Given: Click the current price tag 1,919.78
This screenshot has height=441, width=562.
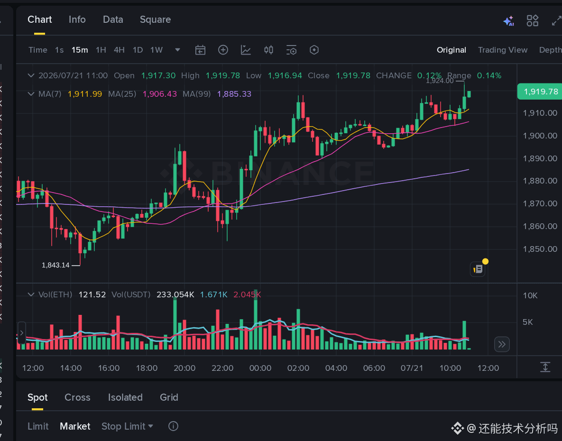Looking at the screenshot, I should pyautogui.click(x=540, y=92).
